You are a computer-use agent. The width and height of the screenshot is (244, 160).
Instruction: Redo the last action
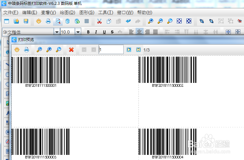coord(138,21)
